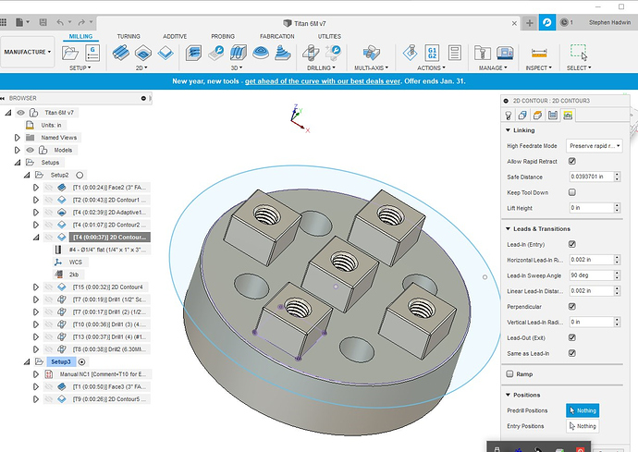
Task: Toggle visibility of Models folder
Action: tap(31, 150)
